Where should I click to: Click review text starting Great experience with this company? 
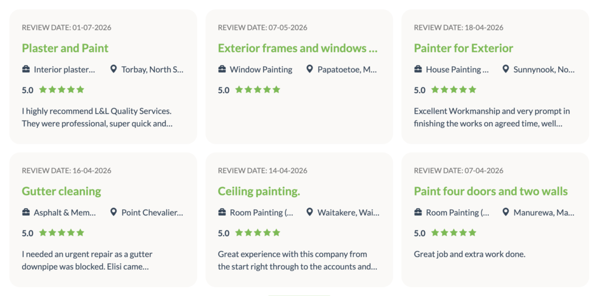(x=297, y=261)
